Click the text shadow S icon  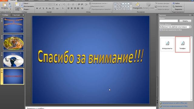pos(46,8)
